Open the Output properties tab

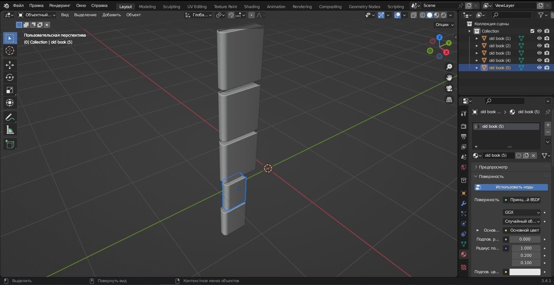point(464,136)
